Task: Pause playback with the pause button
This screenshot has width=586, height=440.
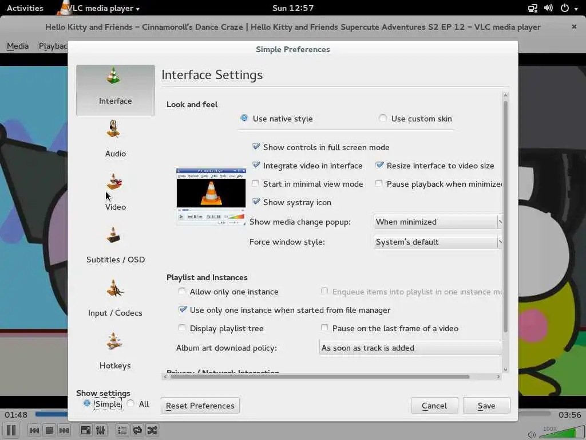Action: pos(11,430)
